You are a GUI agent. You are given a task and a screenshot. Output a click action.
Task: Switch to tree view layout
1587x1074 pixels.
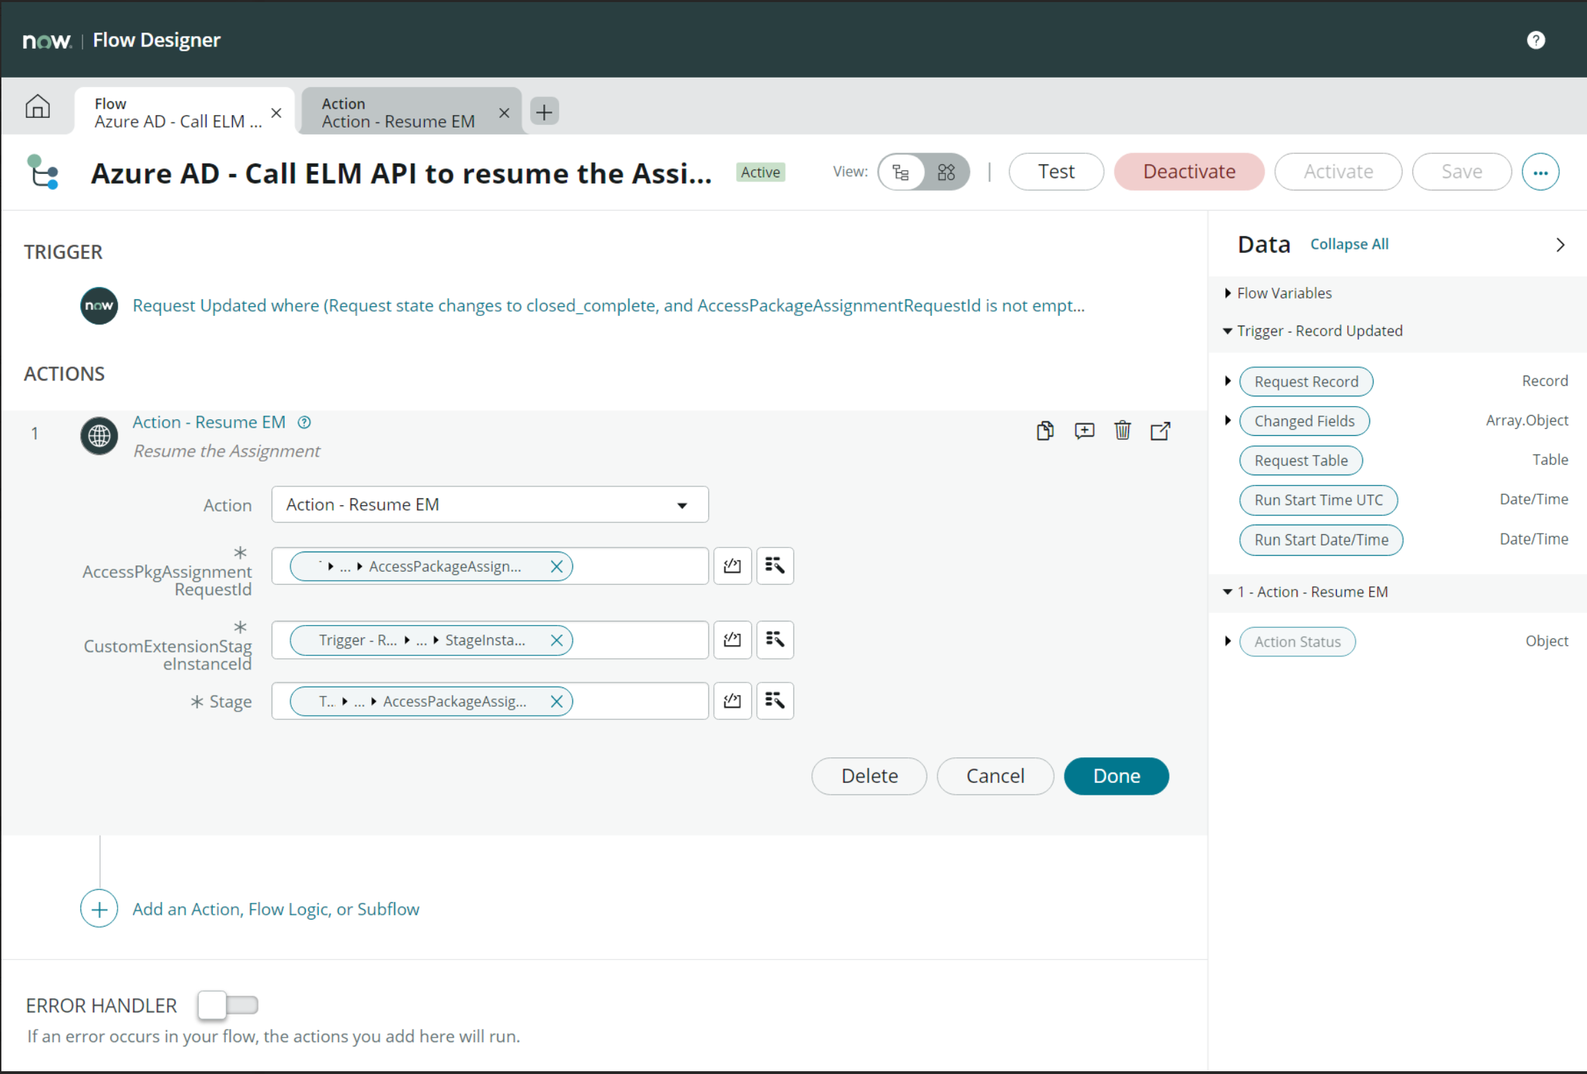tap(901, 172)
